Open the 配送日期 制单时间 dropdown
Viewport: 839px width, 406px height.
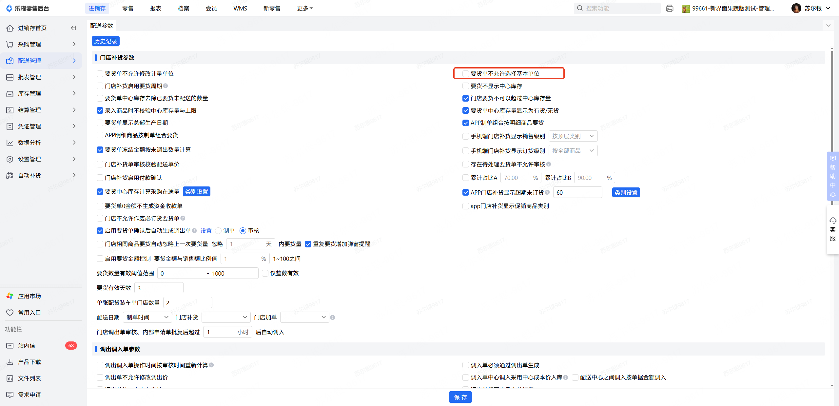click(x=147, y=317)
